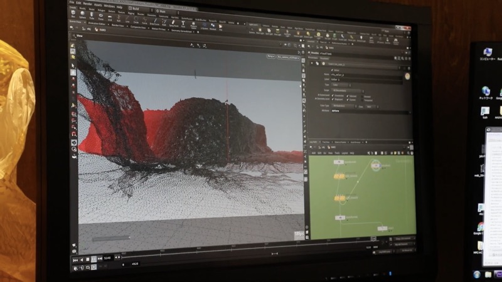The height and width of the screenshot is (282, 502).
Task: Select the Spray Paint shelf tool
Action: [174, 24]
